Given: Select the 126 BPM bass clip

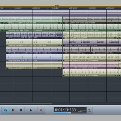Looking at the screenshot, I should tap(91, 20).
